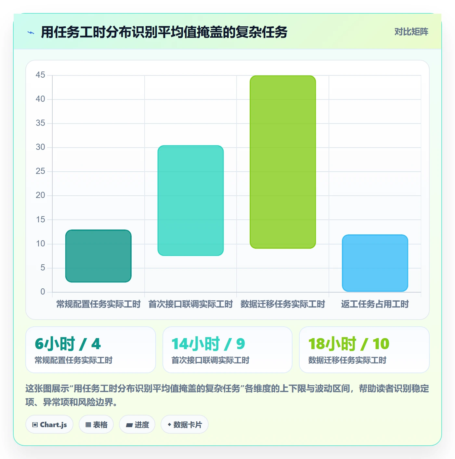Click the y-axis value 0

(x=43, y=292)
